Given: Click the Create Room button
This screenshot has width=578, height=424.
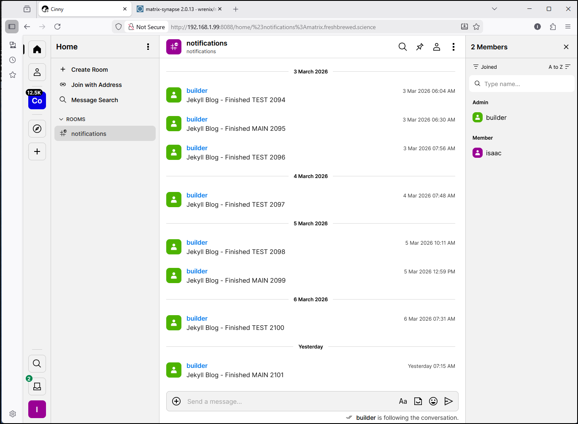Looking at the screenshot, I should tap(89, 70).
